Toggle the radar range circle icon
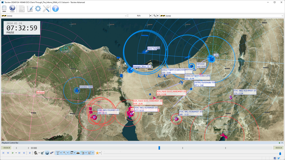 pyautogui.click(x=83, y=153)
